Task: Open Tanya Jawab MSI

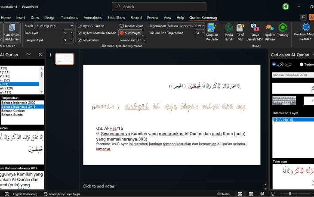Action: (x=255, y=32)
